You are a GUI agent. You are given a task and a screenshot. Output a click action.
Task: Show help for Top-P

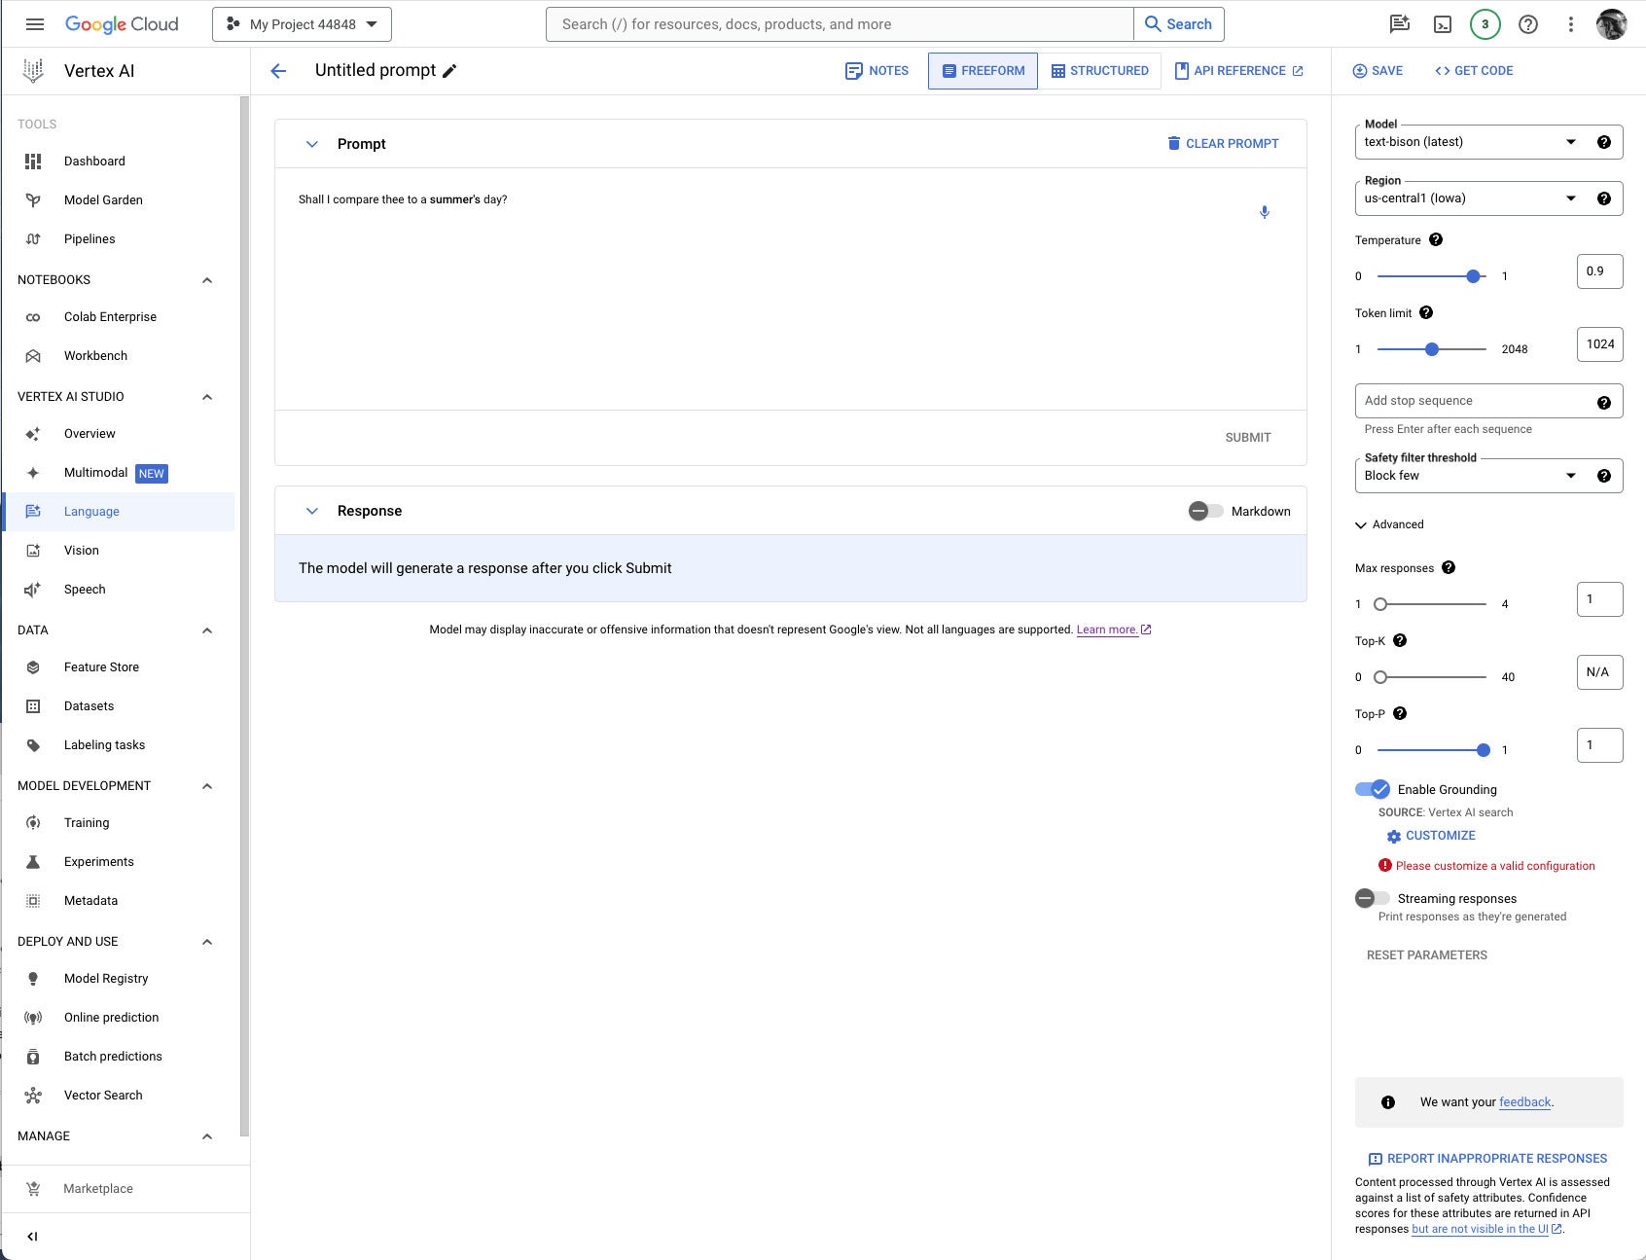coord(1400,713)
